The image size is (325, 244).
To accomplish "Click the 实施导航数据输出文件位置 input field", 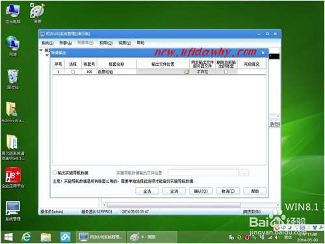I will pyautogui.click(x=203, y=173).
